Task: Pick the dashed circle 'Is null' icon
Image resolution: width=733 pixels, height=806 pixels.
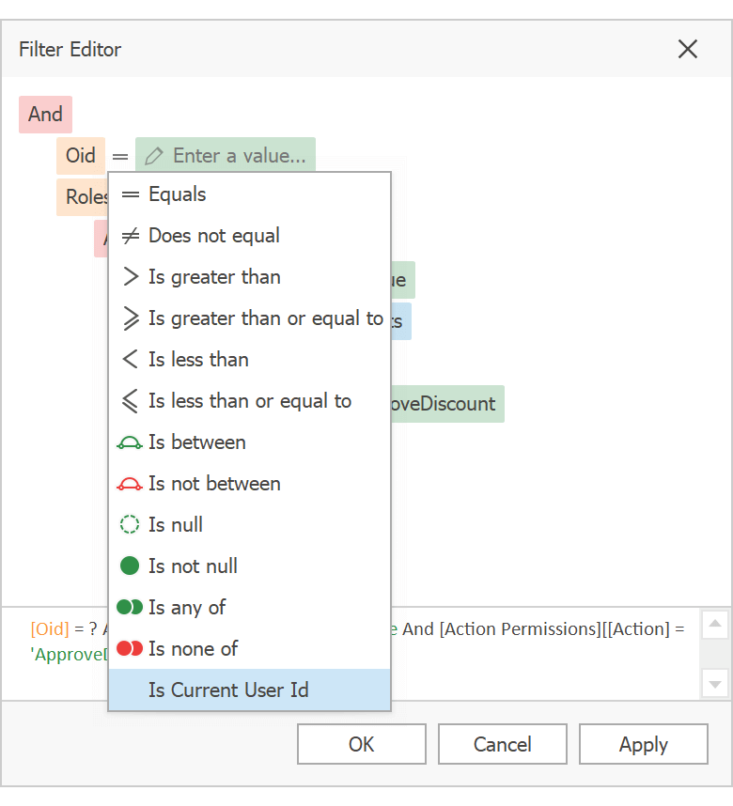Action: point(128,524)
